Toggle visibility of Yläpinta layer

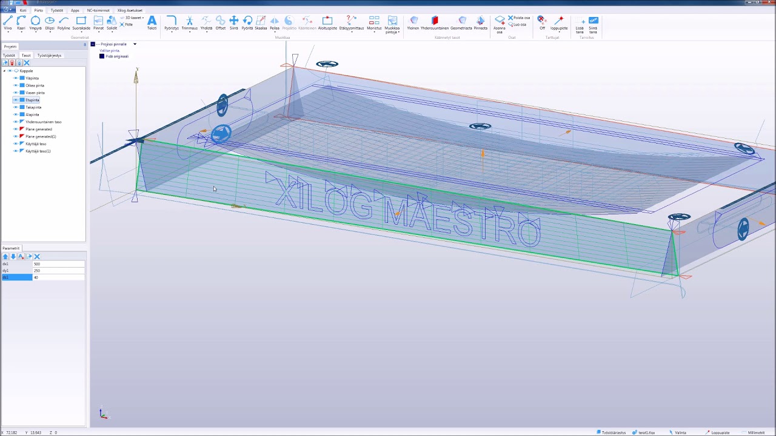pyautogui.click(x=16, y=78)
